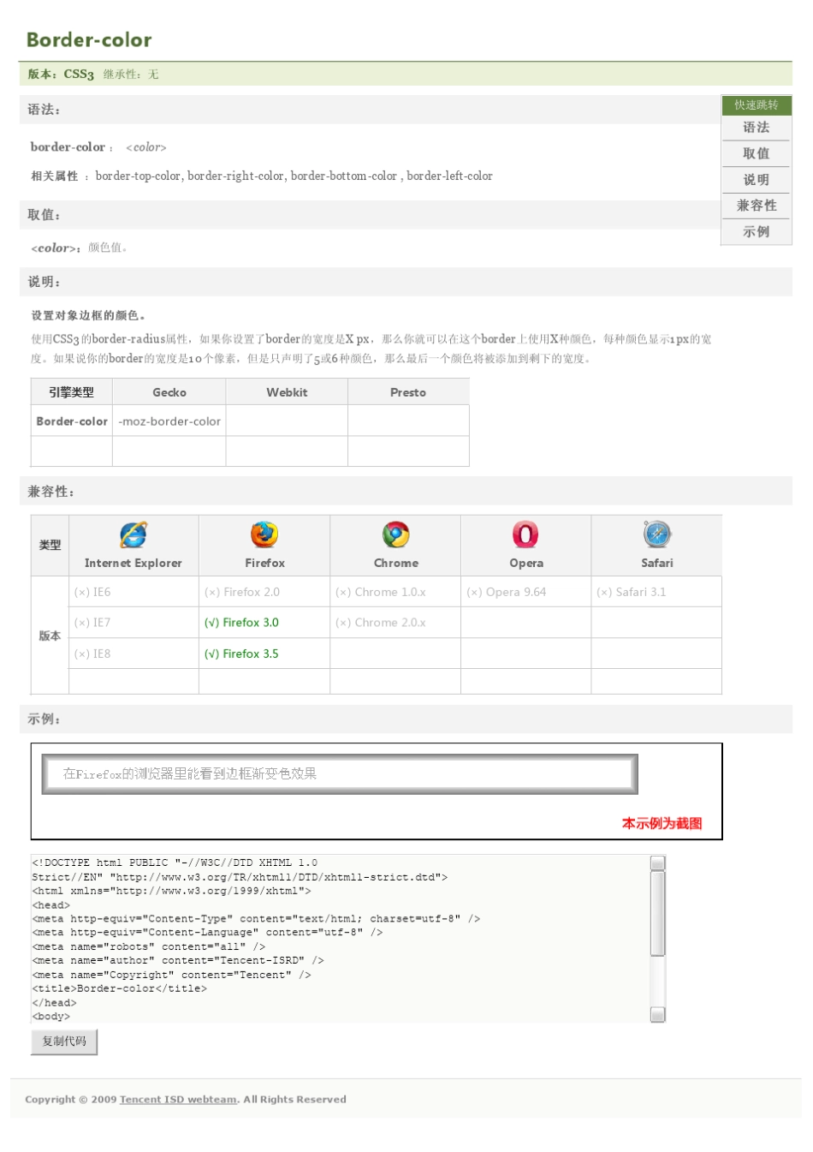Click the Presto column header

pos(408,392)
